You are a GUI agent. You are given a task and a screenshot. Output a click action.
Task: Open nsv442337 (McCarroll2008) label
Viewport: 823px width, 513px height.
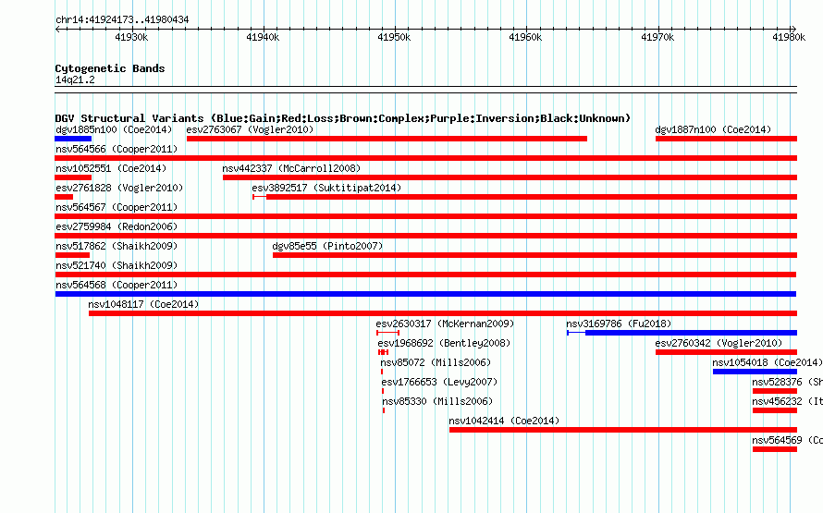click(291, 168)
